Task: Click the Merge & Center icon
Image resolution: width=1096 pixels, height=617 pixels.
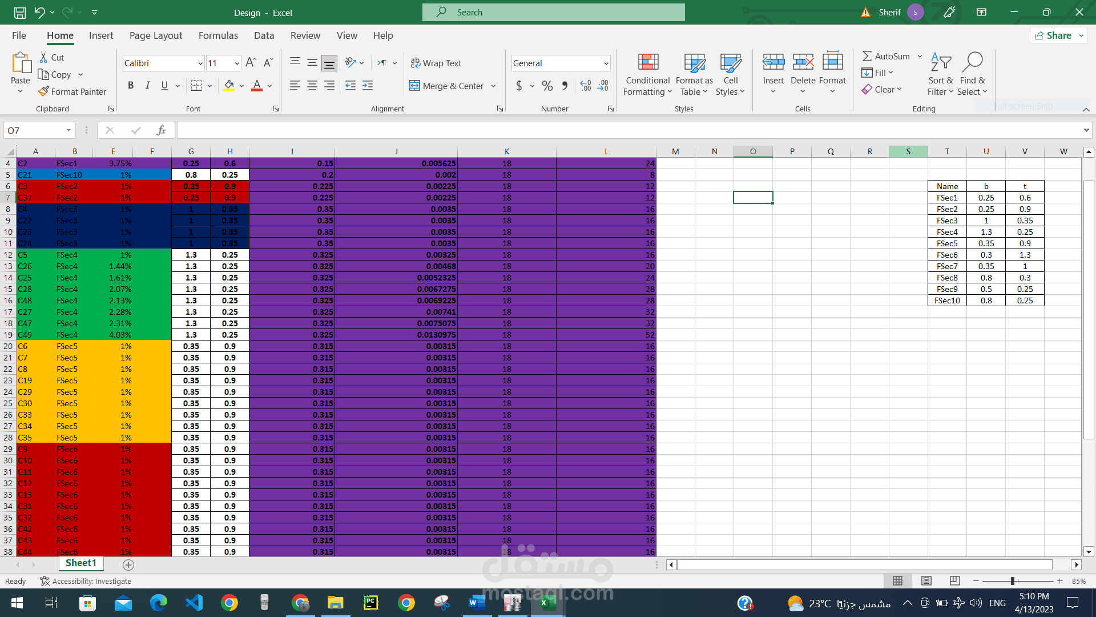Action: point(414,86)
